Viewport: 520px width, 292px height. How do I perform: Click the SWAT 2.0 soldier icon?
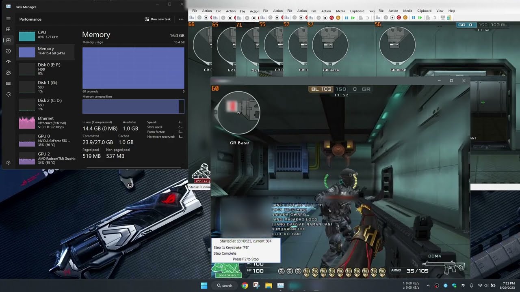201,173
